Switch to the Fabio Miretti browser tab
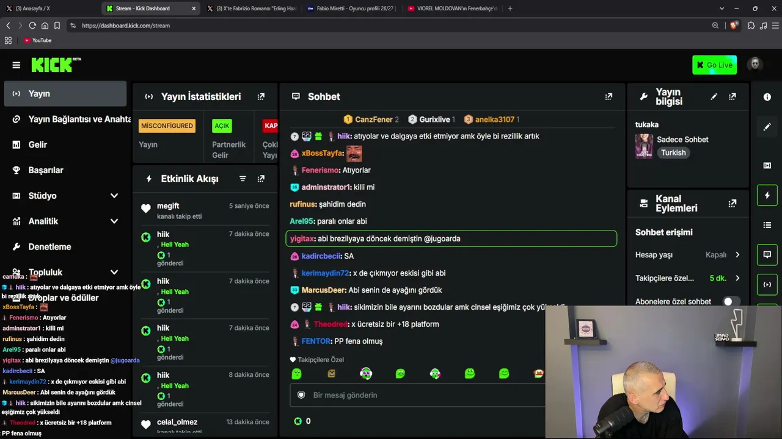 [x=351, y=9]
